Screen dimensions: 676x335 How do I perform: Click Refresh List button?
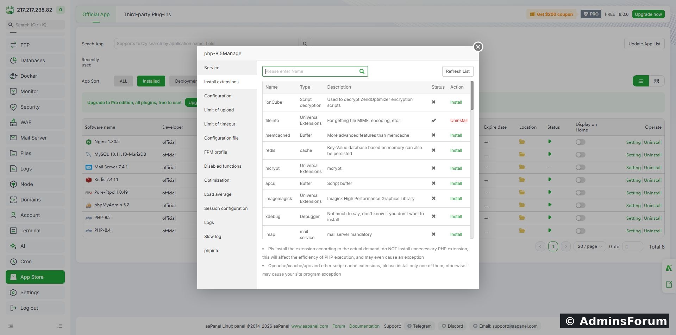click(458, 71)
